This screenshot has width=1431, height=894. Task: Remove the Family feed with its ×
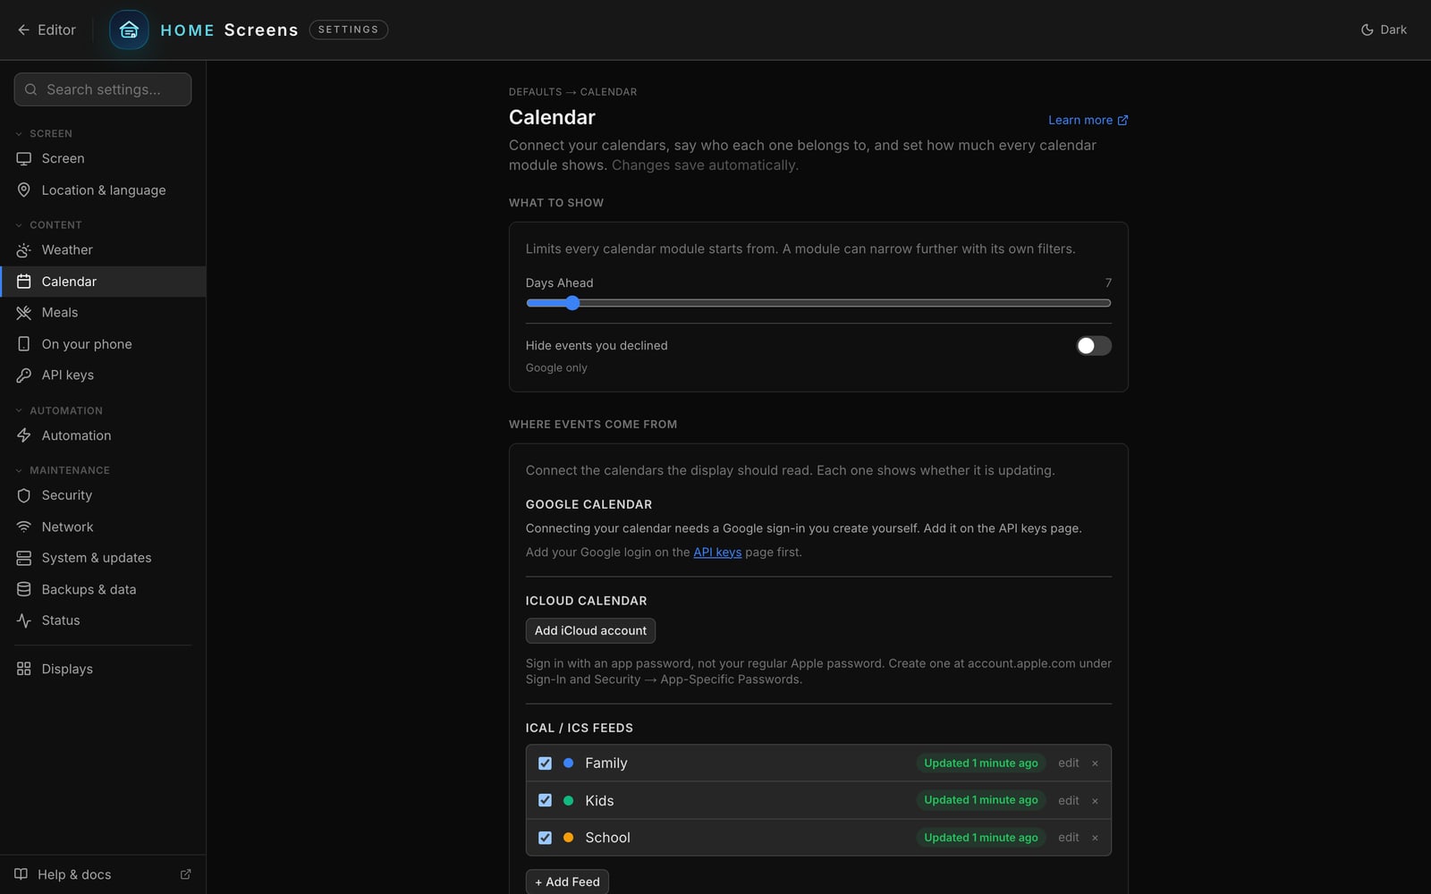1095,763
